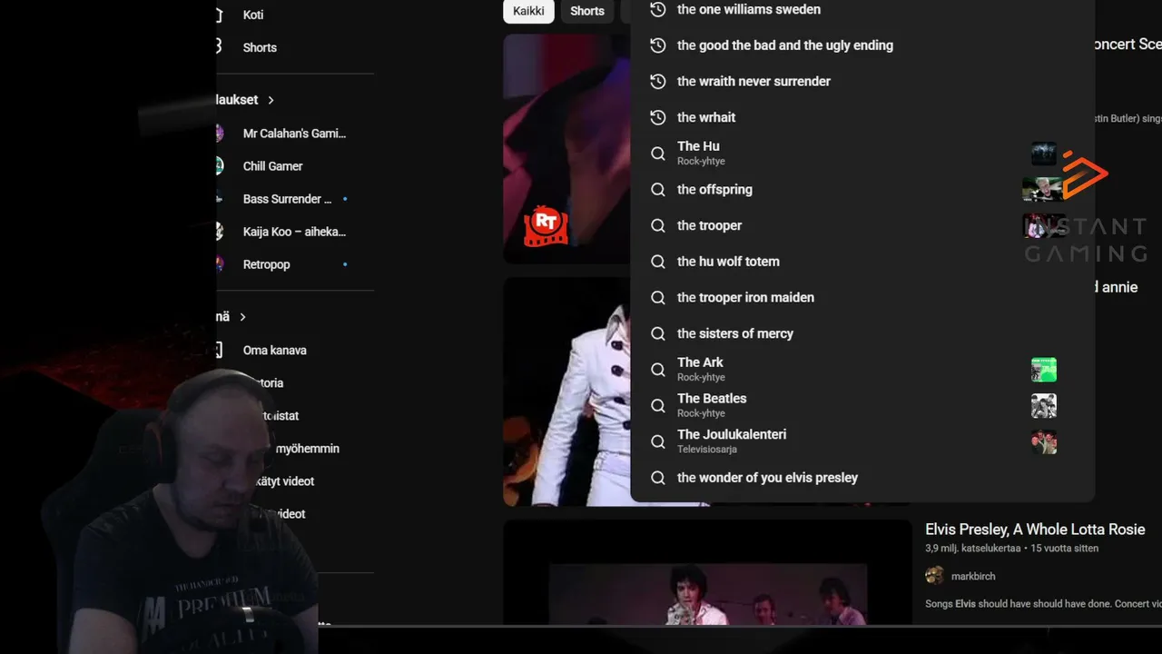1162x654 pixels.
Task: Open The Ark band thumbnail in suggestions
Action: [1044, 370]
